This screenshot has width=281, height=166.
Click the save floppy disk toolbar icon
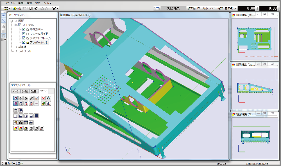click(30, 8)
